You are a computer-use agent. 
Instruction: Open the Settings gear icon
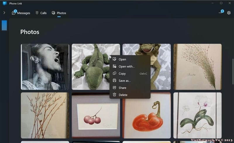(x=229, y=13)
